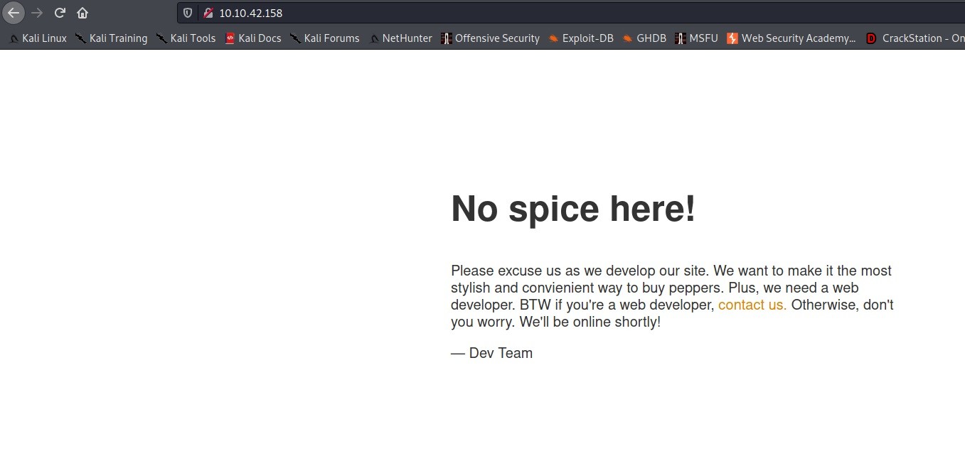965x451 pixels.
Task: Follow the orange "contact us" link
Action: (752, 305)
